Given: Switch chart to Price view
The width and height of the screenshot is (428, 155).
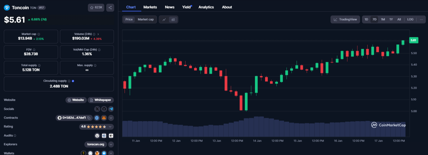Looking at the screenshot, I should coord(129,19).
